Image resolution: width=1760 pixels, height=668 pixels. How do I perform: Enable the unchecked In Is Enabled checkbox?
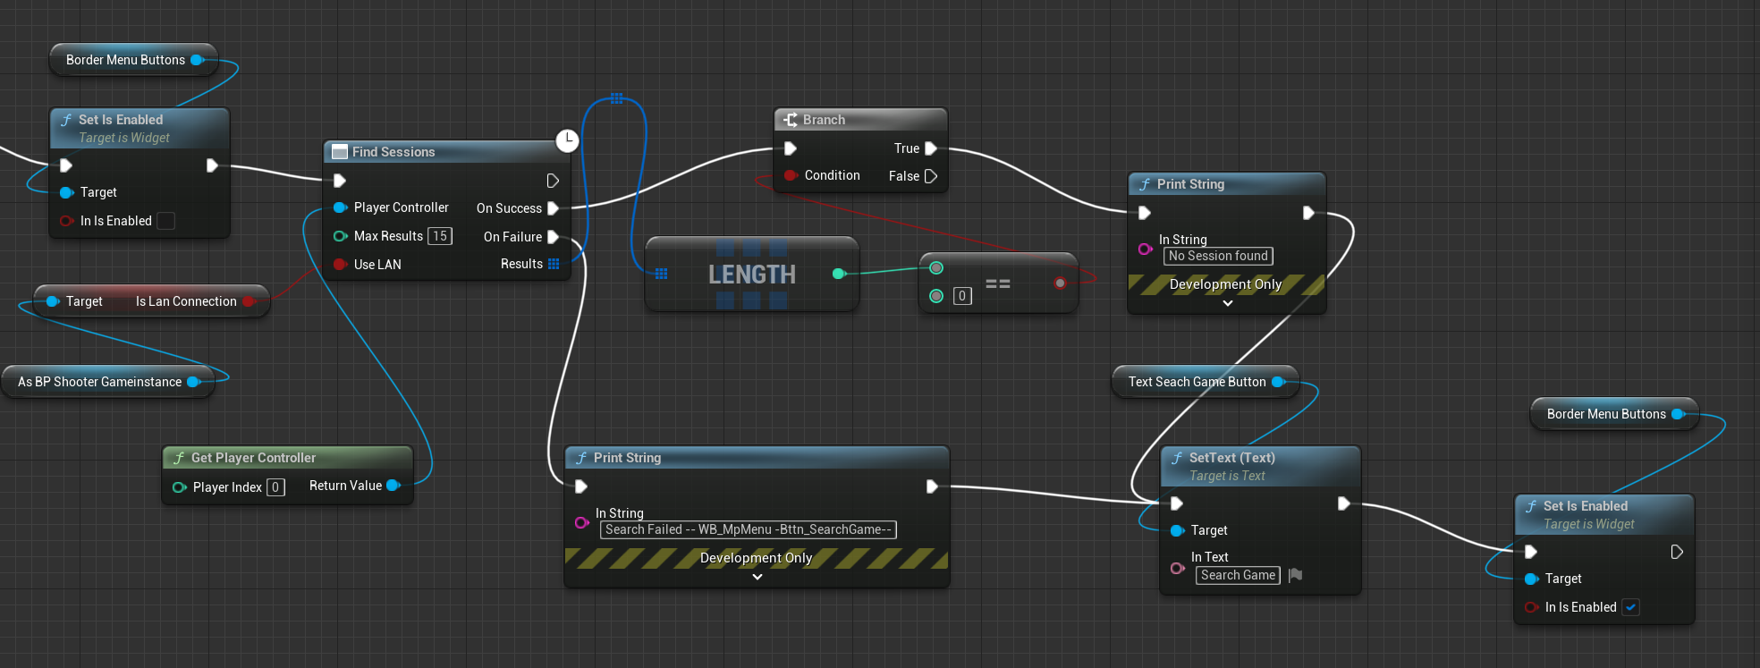click(165, 221)
